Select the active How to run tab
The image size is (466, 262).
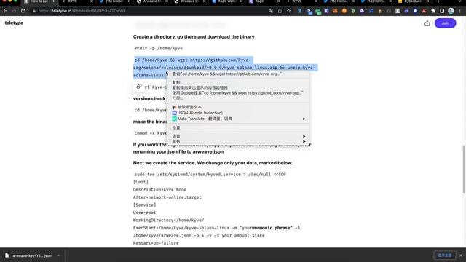pos(39,1)
